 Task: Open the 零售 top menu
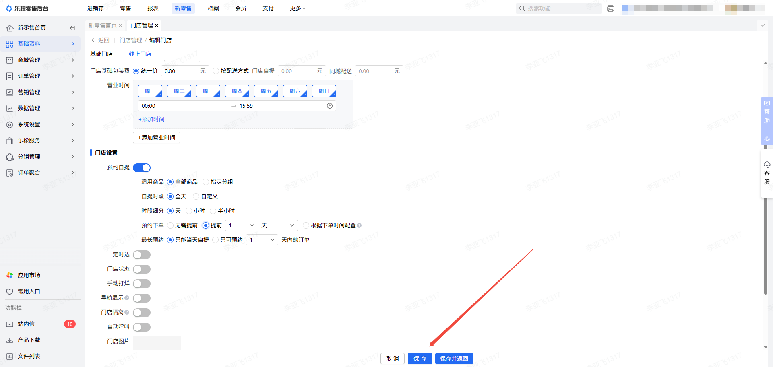(126, 8)
